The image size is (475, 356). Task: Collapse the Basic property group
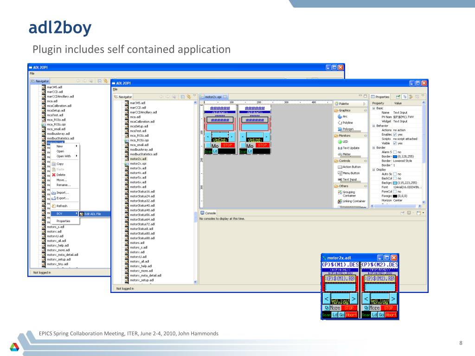pos(374,108)
